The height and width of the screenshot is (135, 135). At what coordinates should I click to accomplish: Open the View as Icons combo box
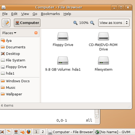[114, 23]
